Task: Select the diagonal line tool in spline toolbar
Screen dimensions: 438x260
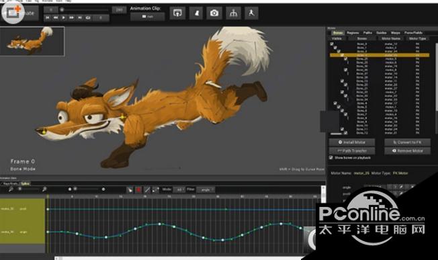Action: click(147, 190)
